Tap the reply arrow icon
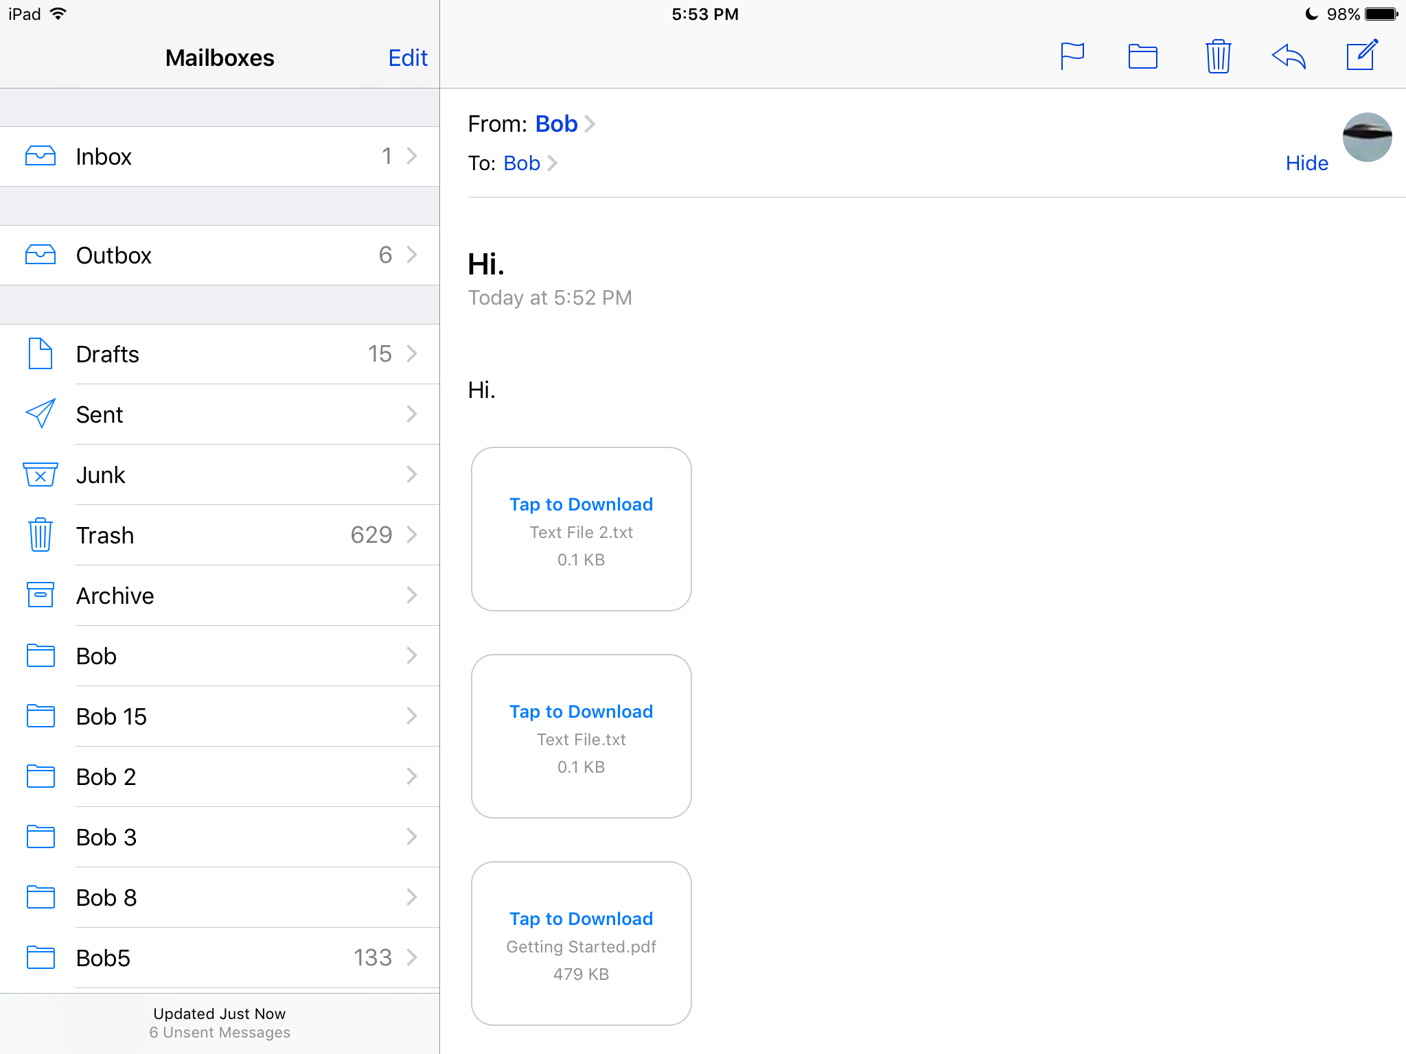The image size is (1406, 1054). click(1289, 56)
